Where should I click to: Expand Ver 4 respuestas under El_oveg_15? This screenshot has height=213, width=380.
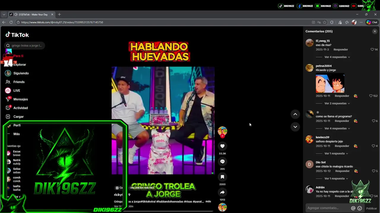point(337,57)
